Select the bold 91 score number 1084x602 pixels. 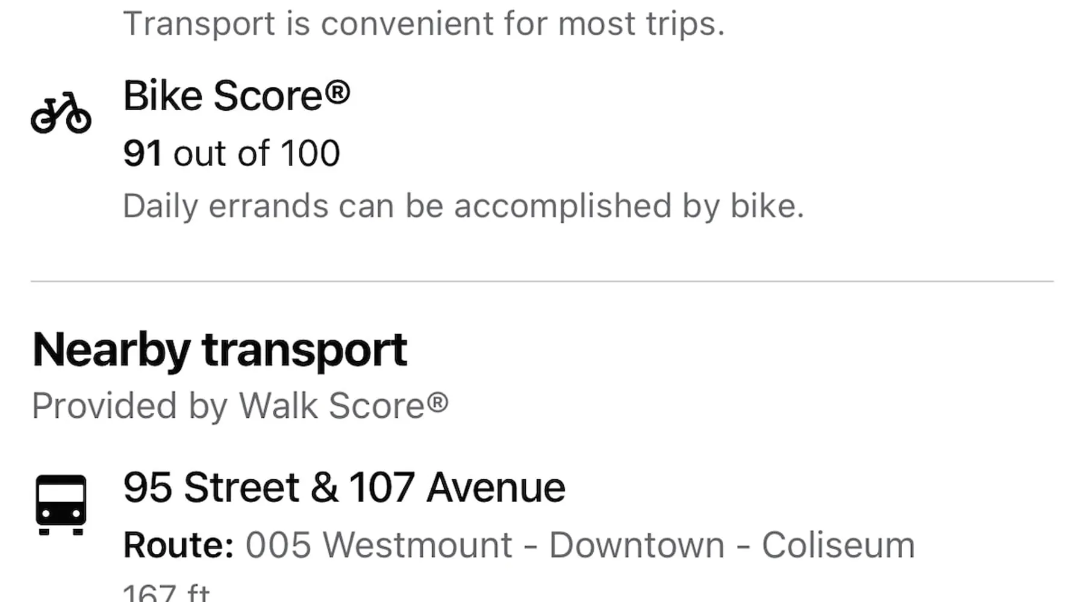click(x=142, y=154)
